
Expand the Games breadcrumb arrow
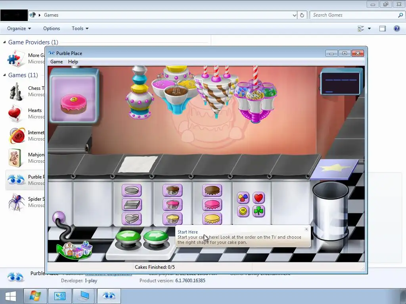click(40, 15)
